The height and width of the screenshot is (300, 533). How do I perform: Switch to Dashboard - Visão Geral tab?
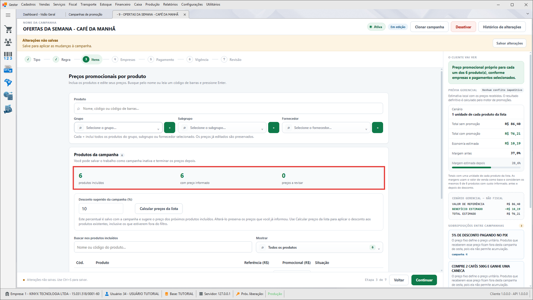[x=39, y=15]
